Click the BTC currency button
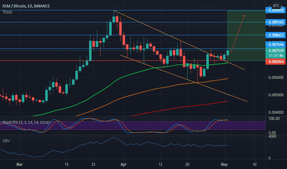The height and width of the screenshot is (169, 287). point(276,6)
